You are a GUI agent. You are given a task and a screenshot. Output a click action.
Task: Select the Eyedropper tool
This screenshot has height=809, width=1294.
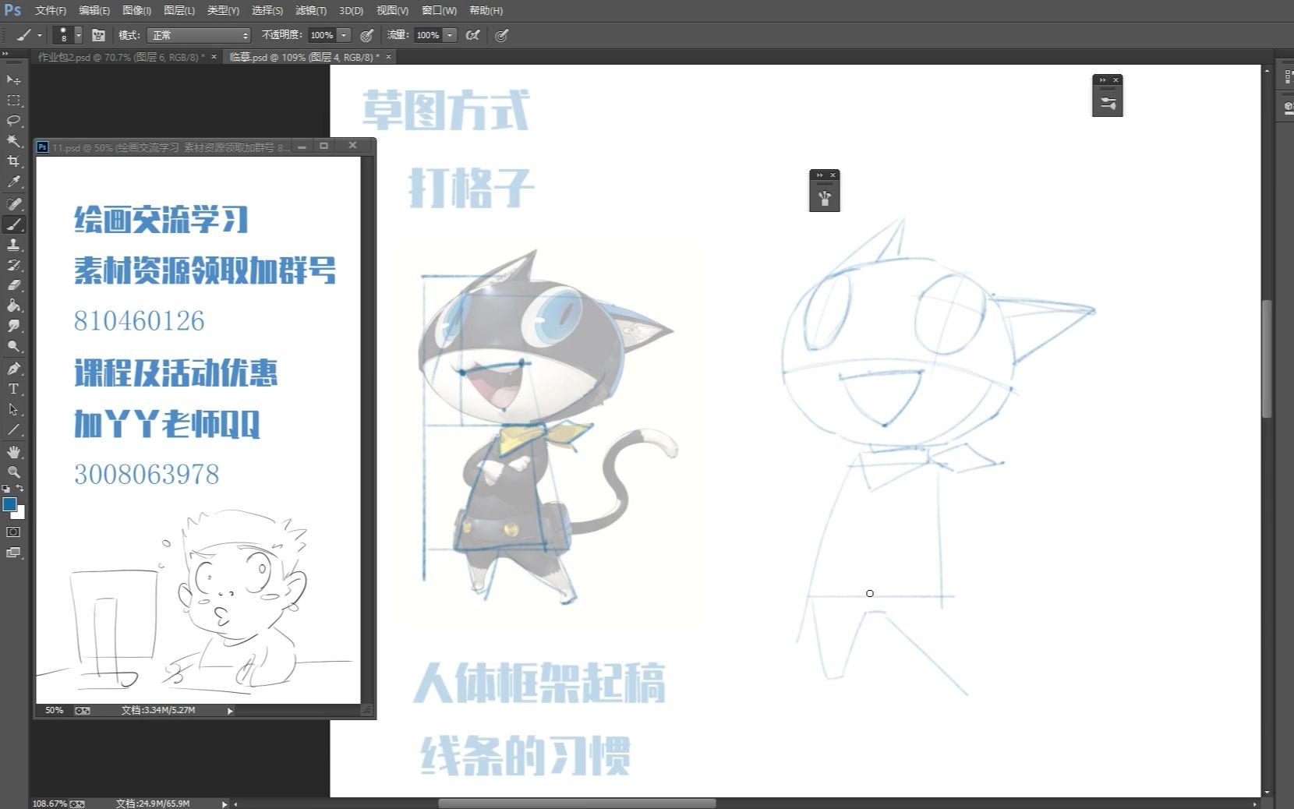[x=12, y=182]
